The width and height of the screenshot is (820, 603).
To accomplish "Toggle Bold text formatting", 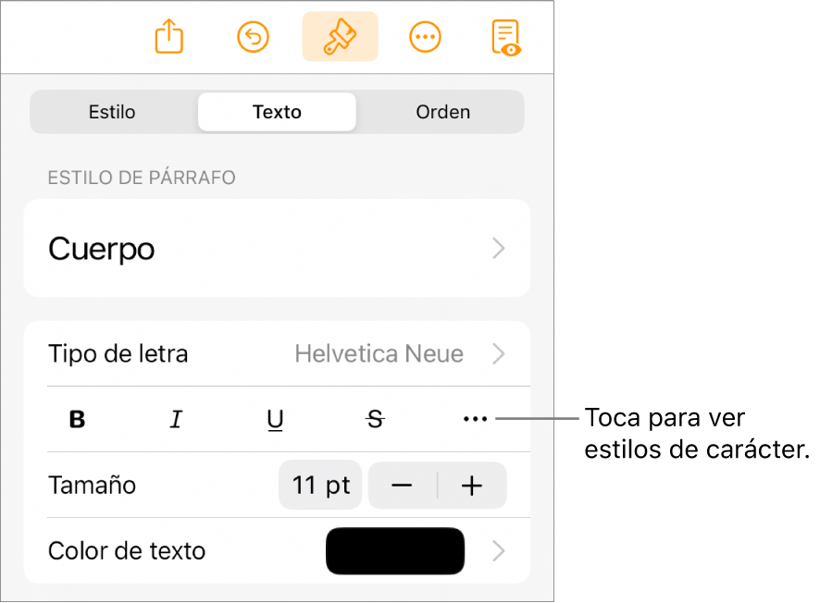I will coord(77,419).
